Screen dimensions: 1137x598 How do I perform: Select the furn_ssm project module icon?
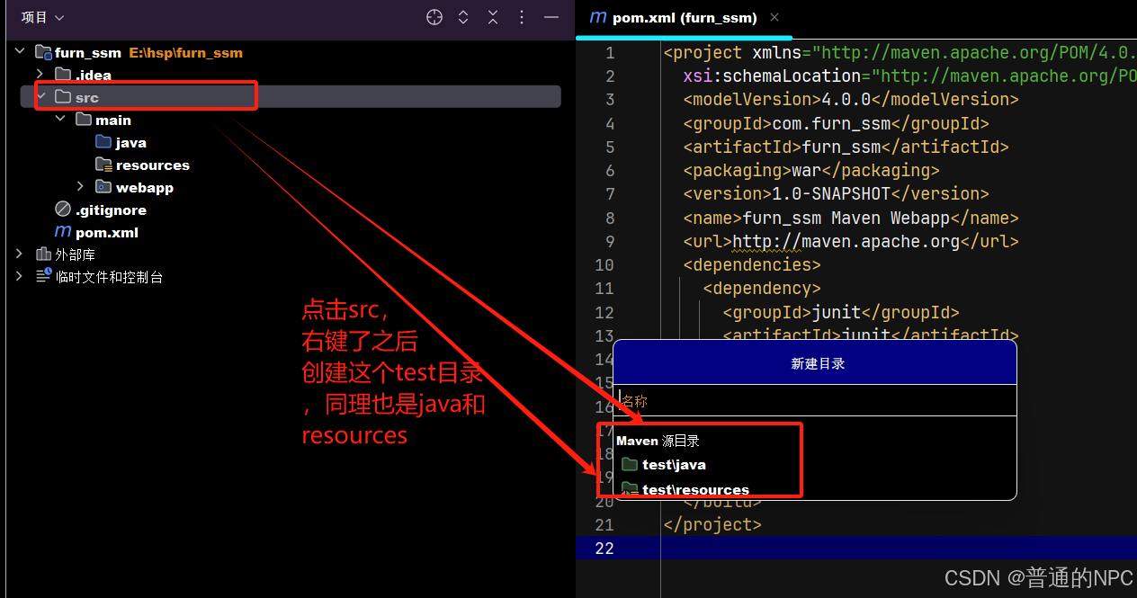click(x=43, y=52)
